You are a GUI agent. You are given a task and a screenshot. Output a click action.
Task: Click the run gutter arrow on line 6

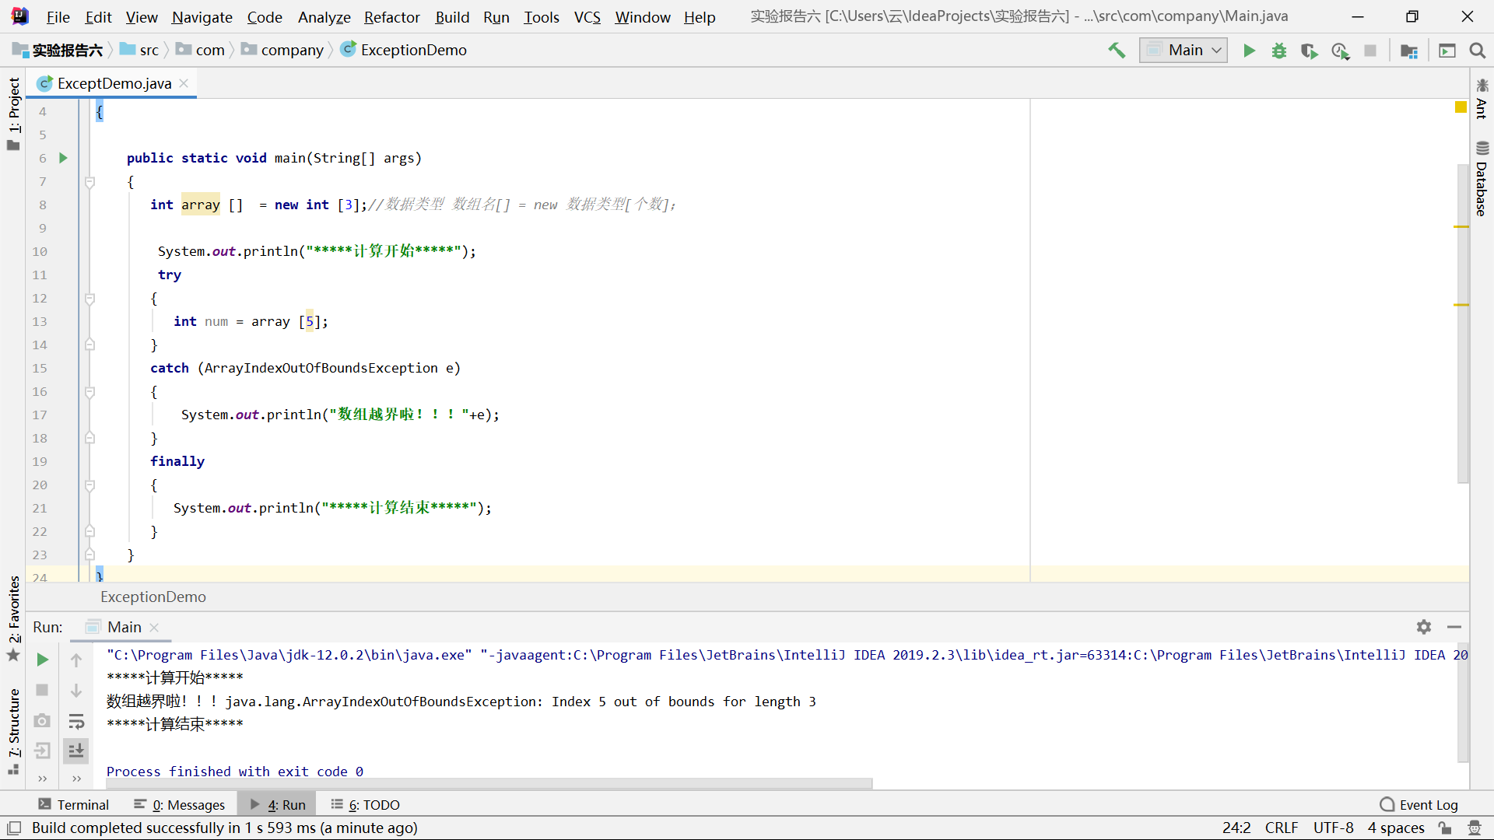(x=63, y=158)
